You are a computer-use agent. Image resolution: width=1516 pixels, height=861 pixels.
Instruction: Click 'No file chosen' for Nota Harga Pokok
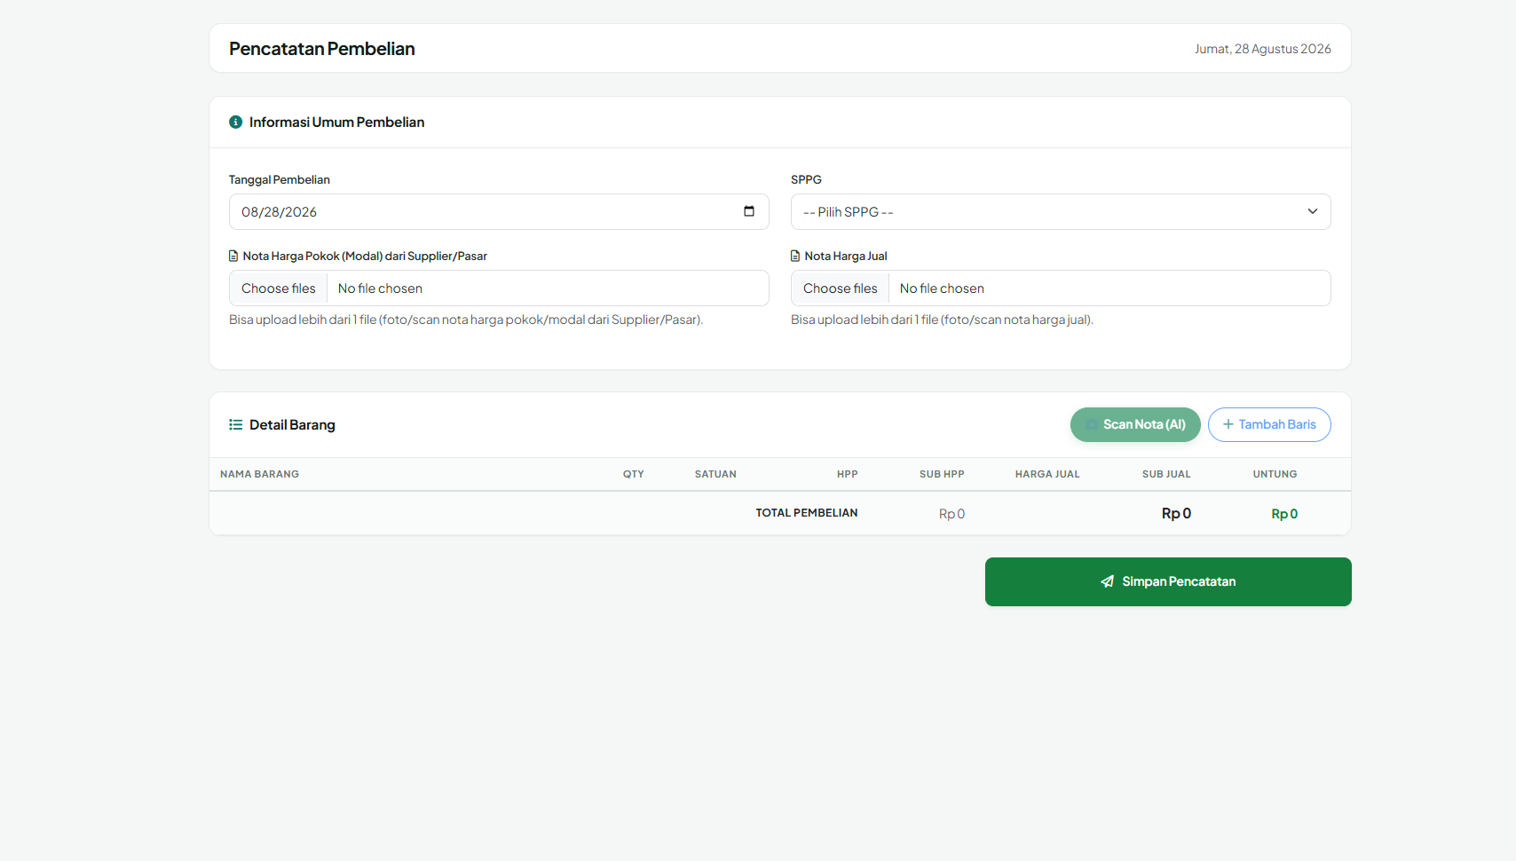[380, 288]
